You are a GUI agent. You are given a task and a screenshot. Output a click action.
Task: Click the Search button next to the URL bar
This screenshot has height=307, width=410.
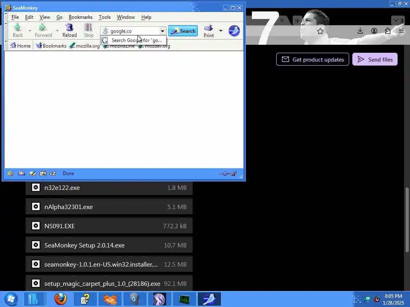tap(183, 31)
